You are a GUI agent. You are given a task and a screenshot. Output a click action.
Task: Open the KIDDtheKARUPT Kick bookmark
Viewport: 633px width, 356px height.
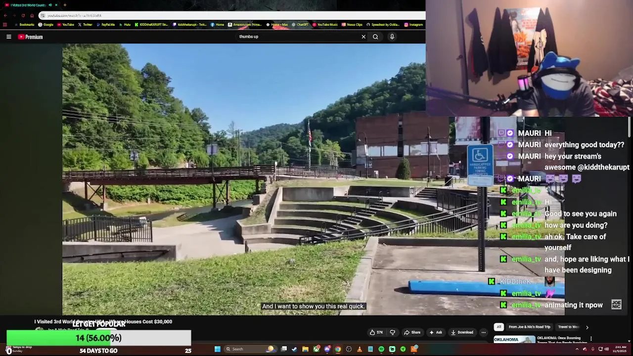[151, 24]
